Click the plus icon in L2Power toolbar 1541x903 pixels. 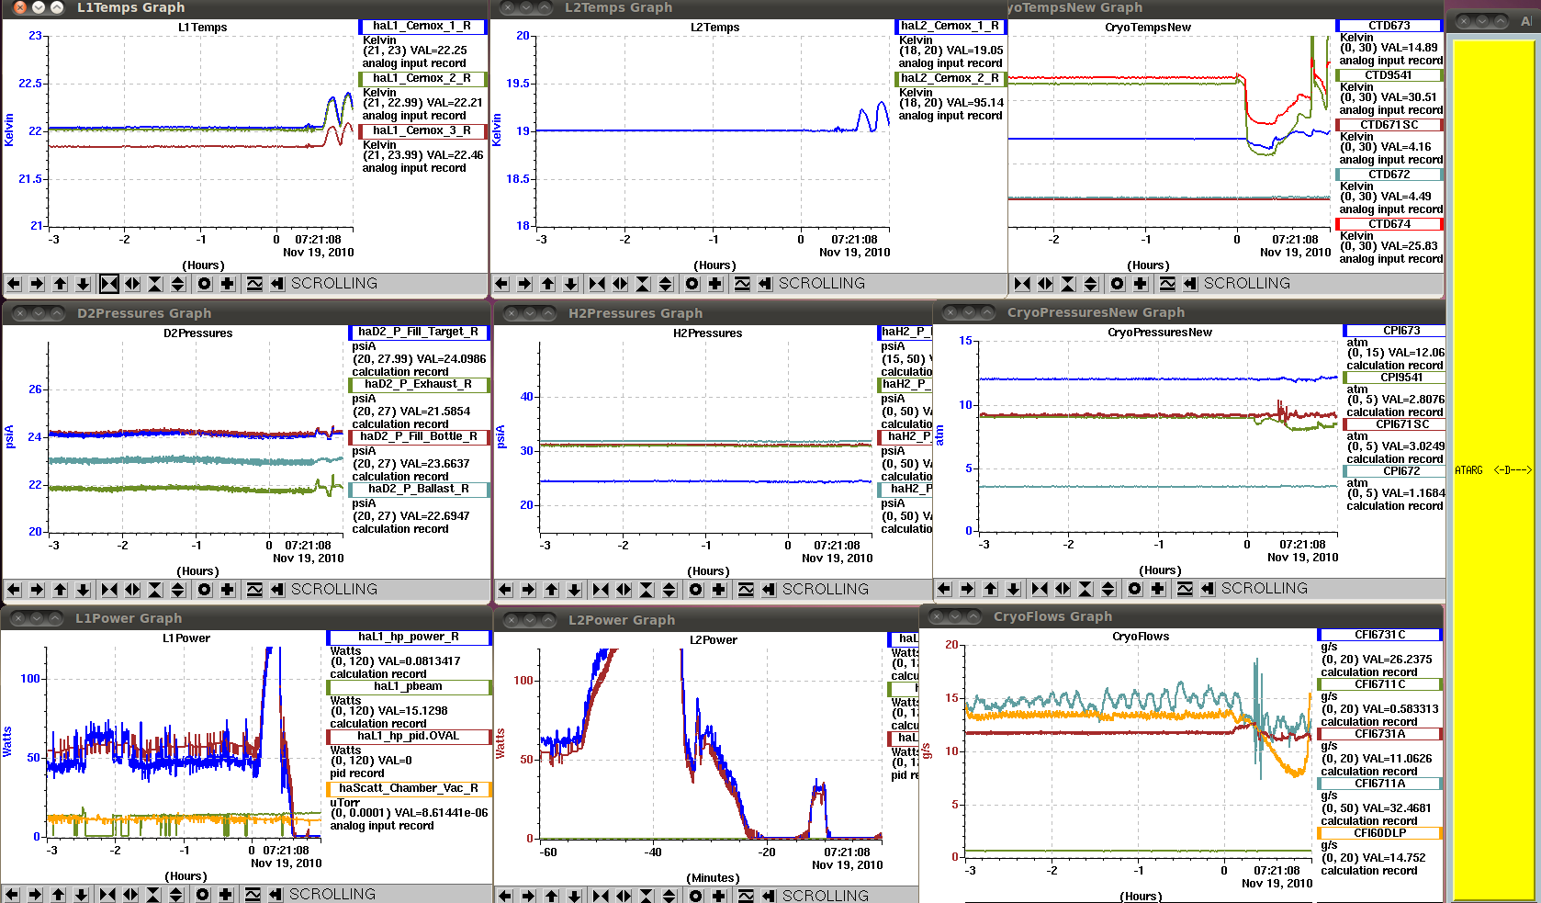coord(719,896)
